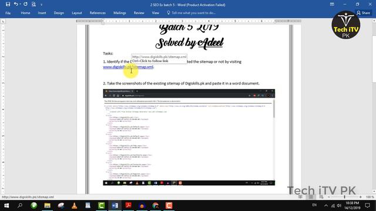Viewport: 376px width, 211px height.
Task: Click the Tell me what you want to do box
Action: 193,13
